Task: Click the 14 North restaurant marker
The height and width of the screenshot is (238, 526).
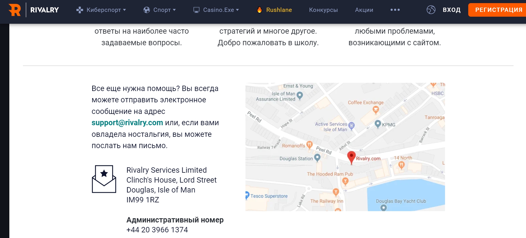Action: (x=401, y=165)
